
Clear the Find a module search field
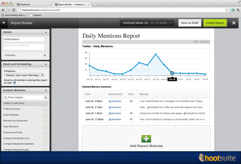pyautogui.click(x=46, y=98)
